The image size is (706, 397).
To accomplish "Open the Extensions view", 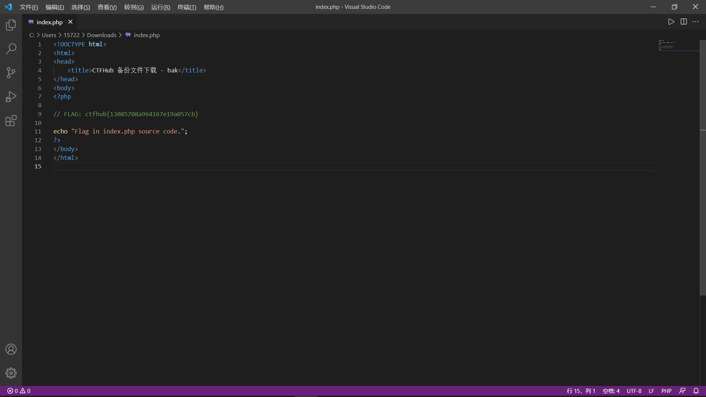I will pyautogui.click(x=11, y=121).
